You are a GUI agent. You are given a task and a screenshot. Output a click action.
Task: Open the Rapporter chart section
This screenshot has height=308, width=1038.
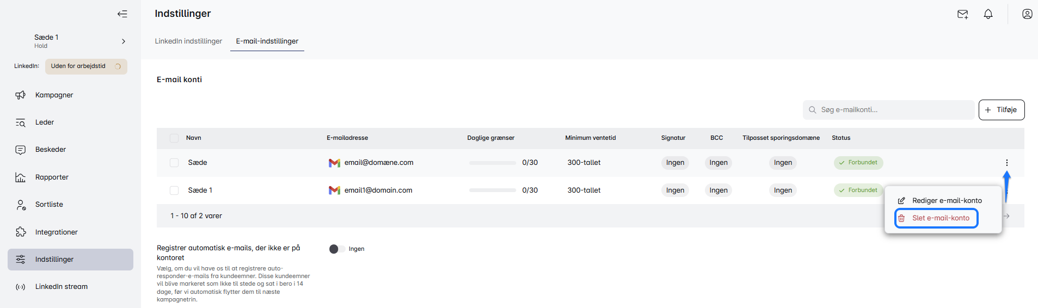(x=52, y=177)
